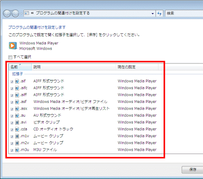The width and height of the screenshot is (203, 179).
Task: Click 'AU 形式サウンド' description
Action: click(x=47, y=115)
